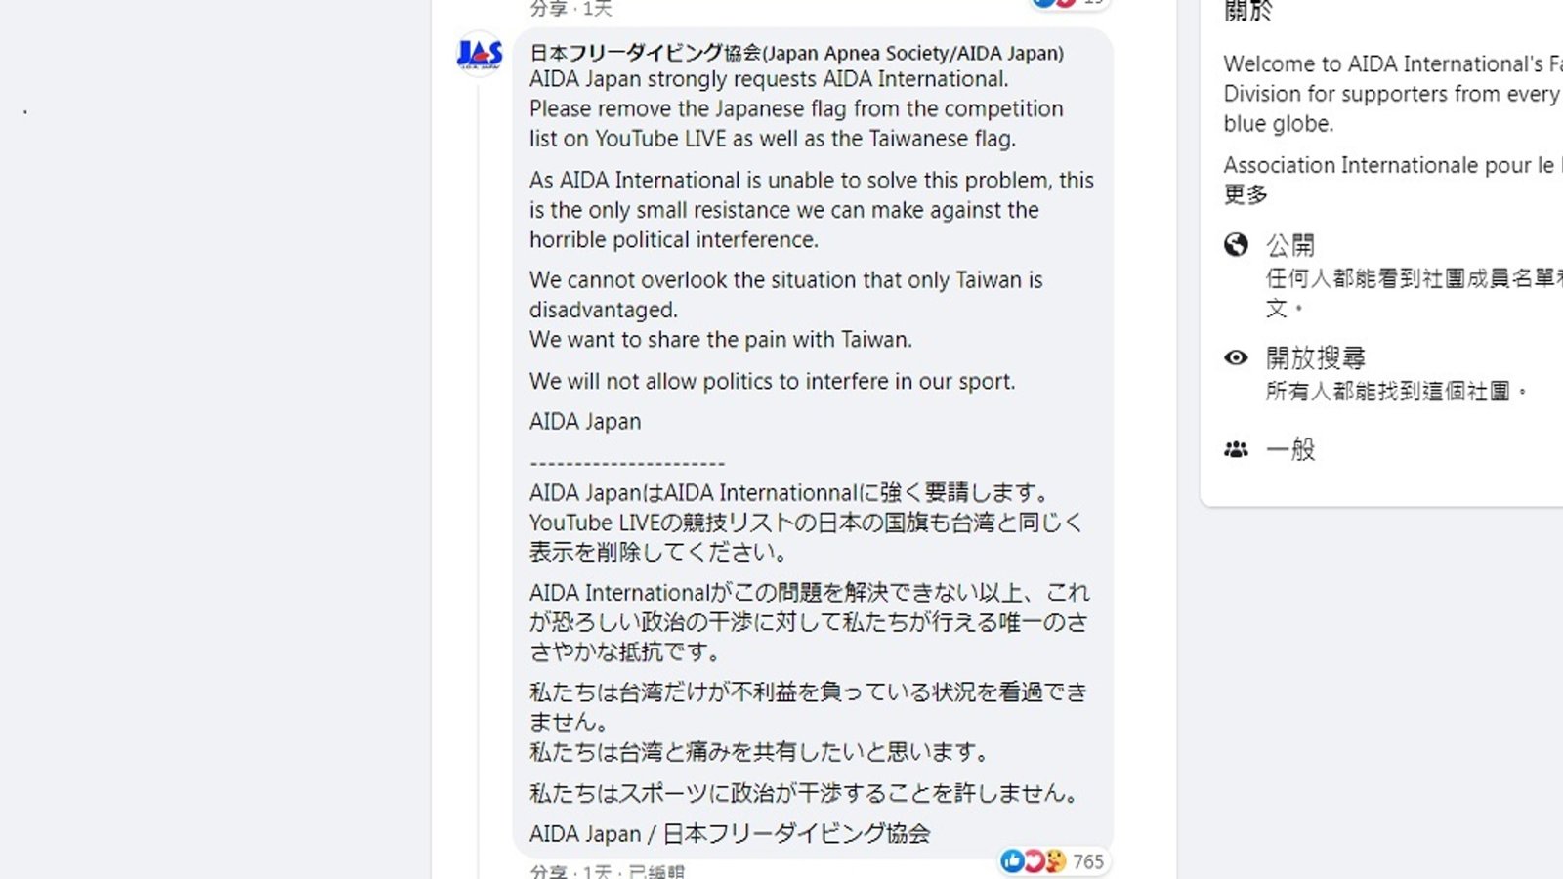Click the reaction icons on the previous comment
The width and height of the screenshot is (1563, 879).
pyautogui.click(x=1055, y=3)
